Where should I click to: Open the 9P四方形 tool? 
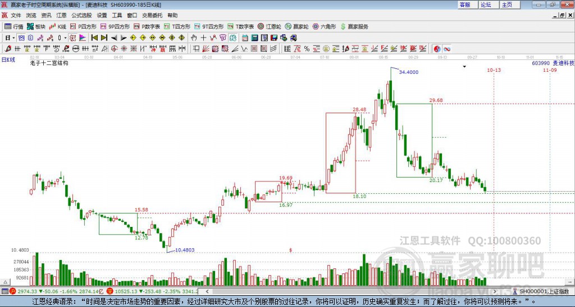tap(115, 27)
